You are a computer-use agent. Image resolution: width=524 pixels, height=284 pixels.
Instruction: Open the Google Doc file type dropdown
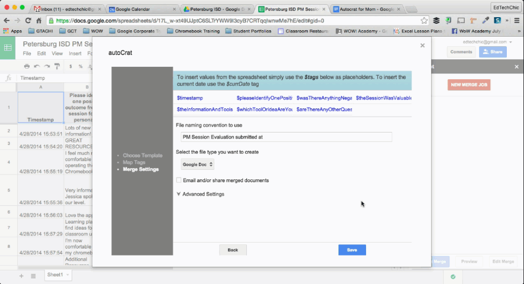[198, 164]
